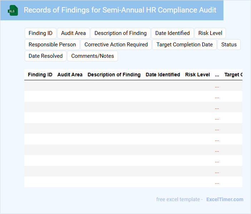This screenshot has width=251, height=214.
Task: Click the Finding ID column header
Action: point(40,75)
